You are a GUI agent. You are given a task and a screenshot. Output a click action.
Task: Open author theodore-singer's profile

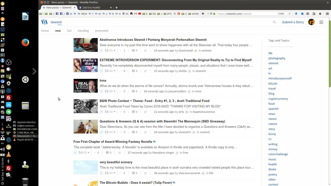click(163, 152)
